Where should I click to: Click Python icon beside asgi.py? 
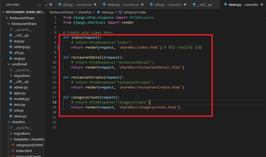11,41
